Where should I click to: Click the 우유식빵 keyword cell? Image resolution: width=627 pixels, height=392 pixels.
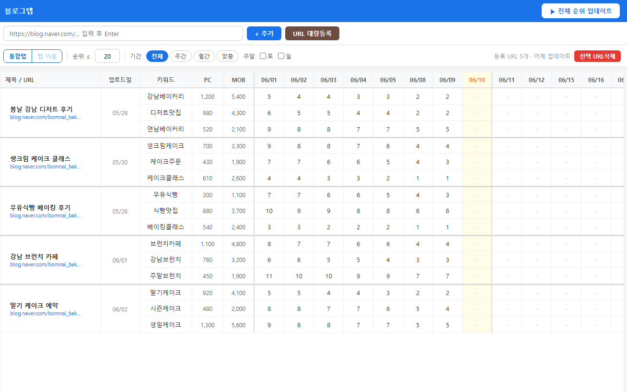click(166, 195)
